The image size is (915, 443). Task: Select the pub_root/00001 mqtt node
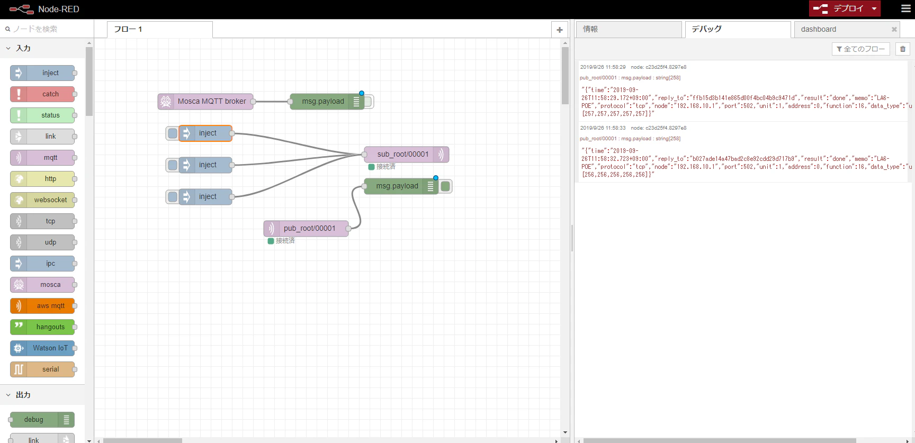[x=306, y=229]
